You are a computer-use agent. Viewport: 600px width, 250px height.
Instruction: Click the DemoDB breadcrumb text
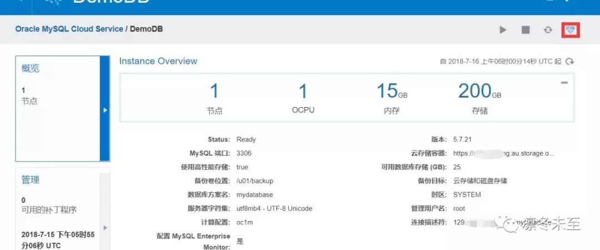coord(147,29)
